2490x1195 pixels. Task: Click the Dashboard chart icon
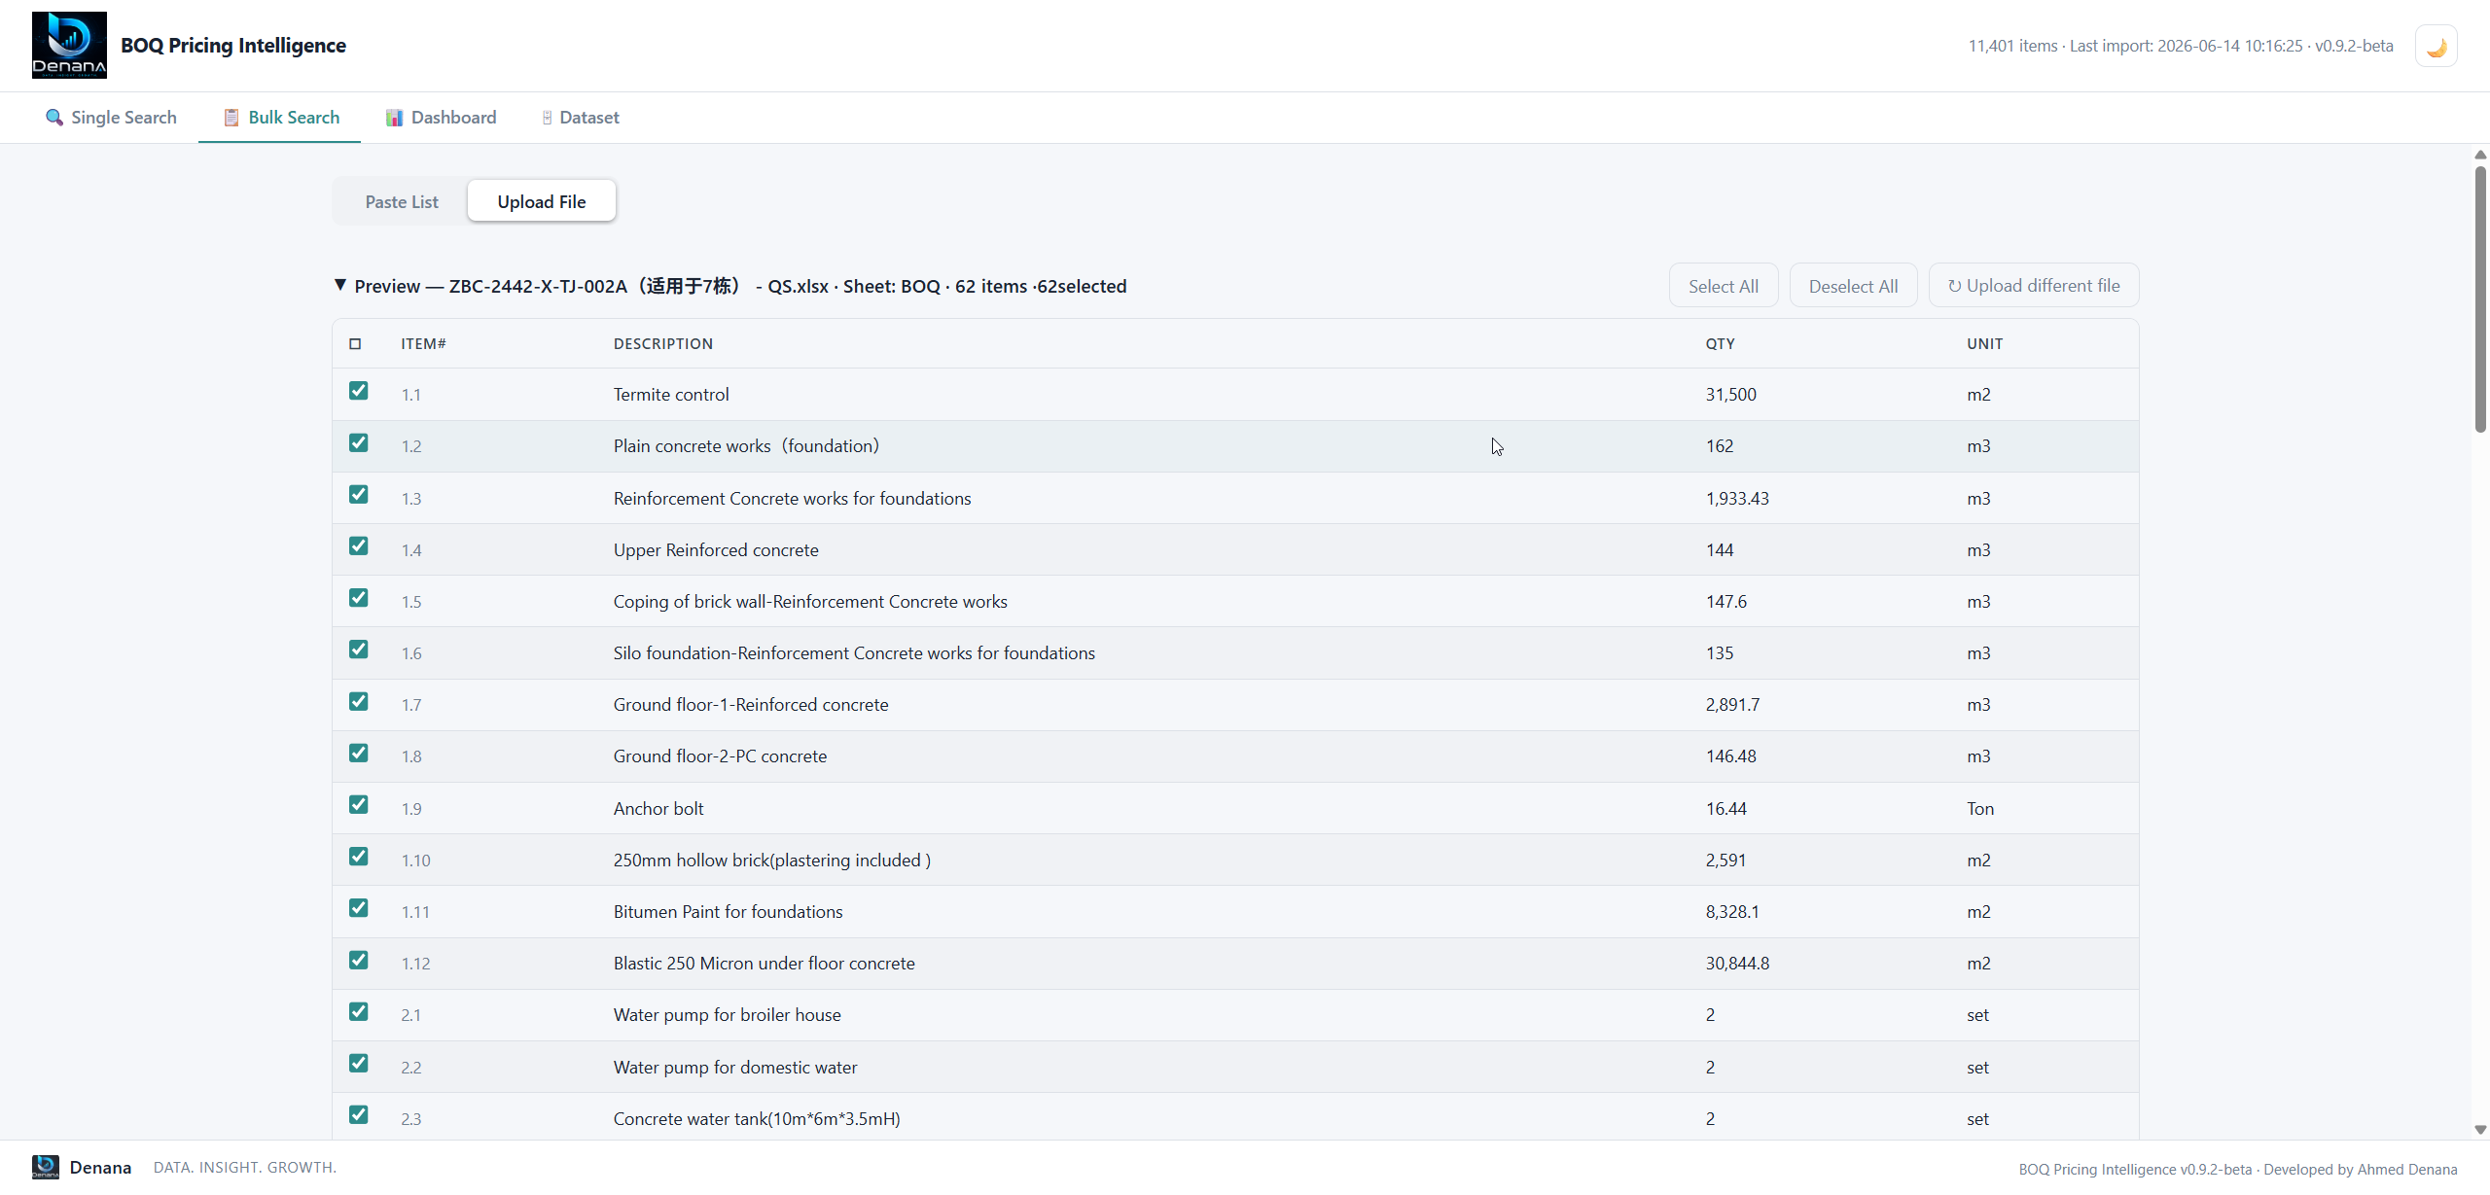[394, 118]
